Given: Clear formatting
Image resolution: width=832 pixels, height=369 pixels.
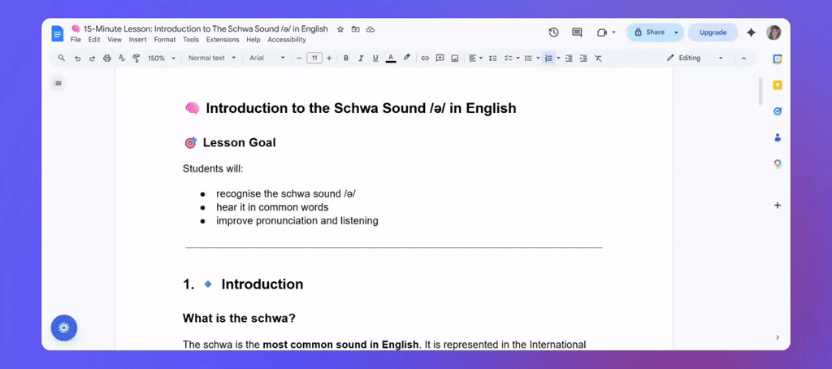Looking at the screenshot, I should (x=599, y=58).
